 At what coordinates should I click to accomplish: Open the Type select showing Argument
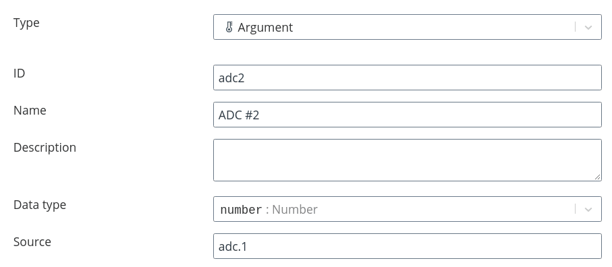point(408,27)
